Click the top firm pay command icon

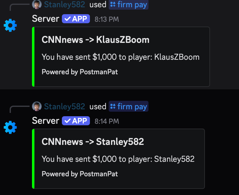click(x=113, y=5)
